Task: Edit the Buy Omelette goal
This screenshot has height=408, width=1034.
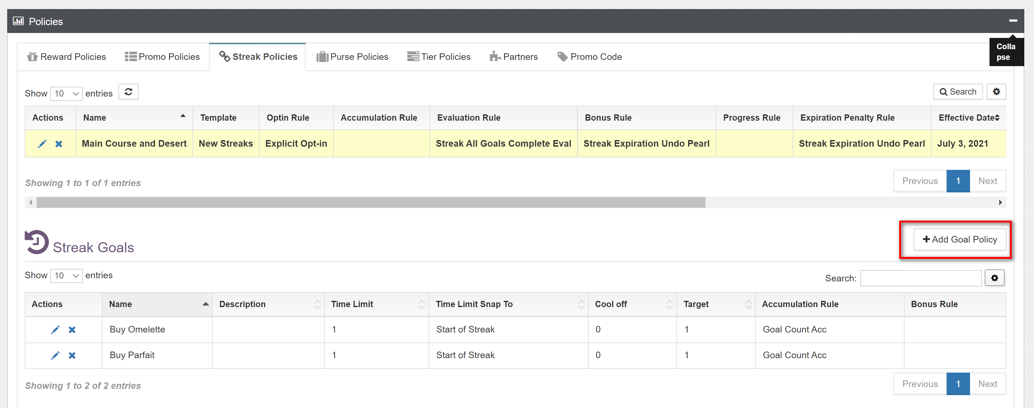Action: (55, 329)
